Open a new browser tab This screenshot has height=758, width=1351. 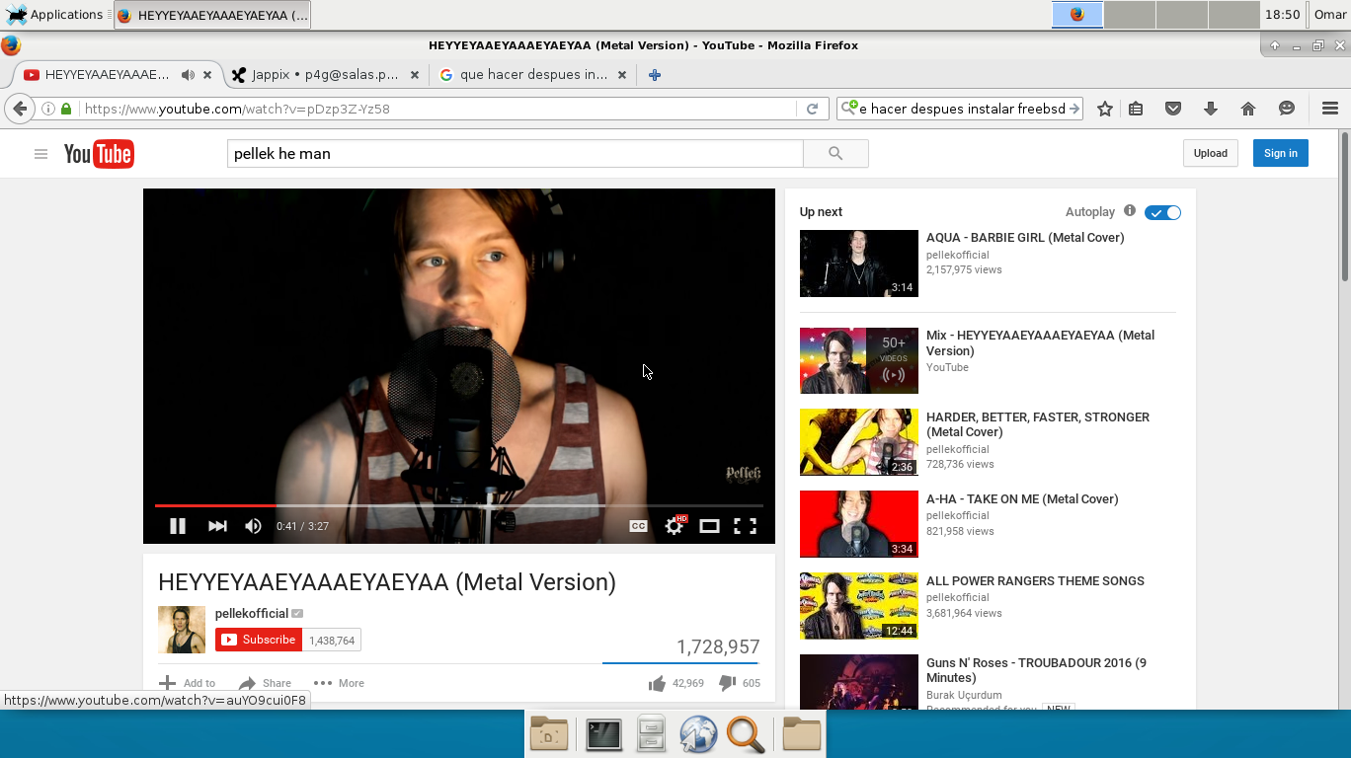click(x=654, y=74)
